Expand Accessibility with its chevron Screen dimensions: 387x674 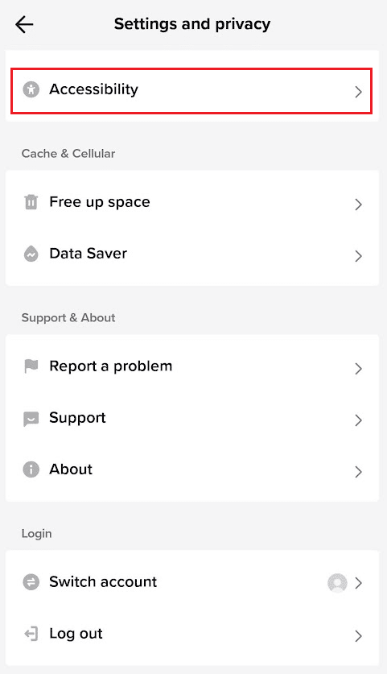tap(358, 92)
